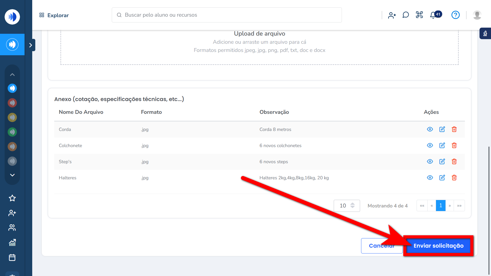
Task: View the Halteres attachment with eye icon
Action: [x=430, y=178]
